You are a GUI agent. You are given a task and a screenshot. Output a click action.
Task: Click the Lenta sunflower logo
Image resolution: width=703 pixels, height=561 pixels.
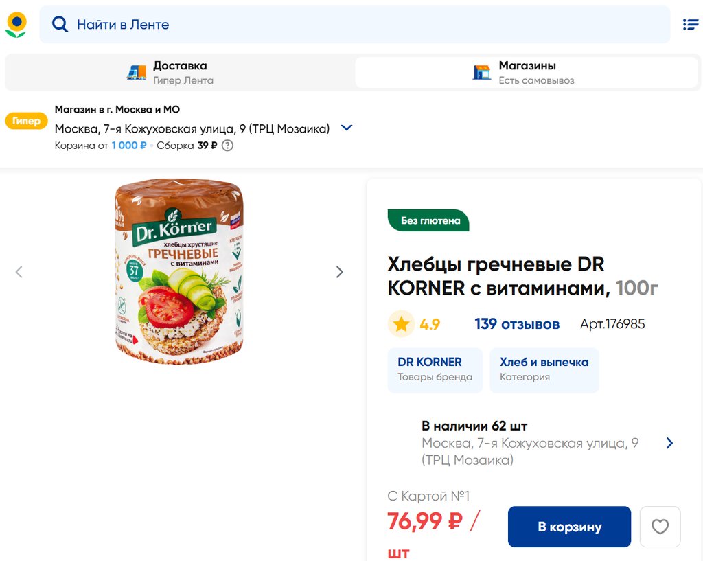[x=16, y=25]
